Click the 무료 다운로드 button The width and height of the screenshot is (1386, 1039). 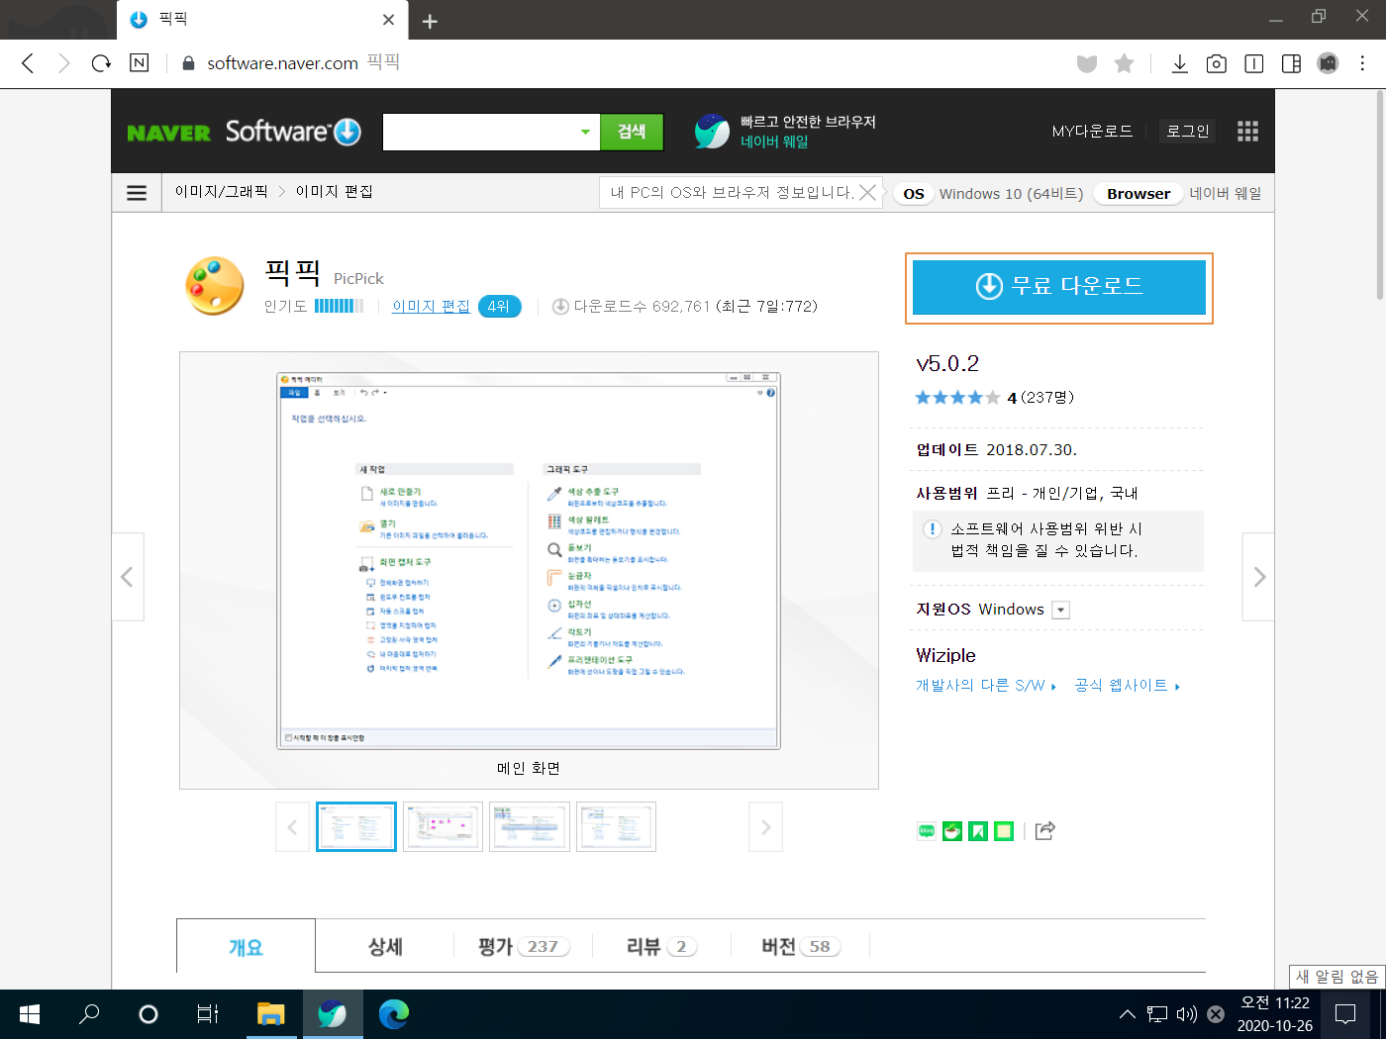pos(1059,287)
